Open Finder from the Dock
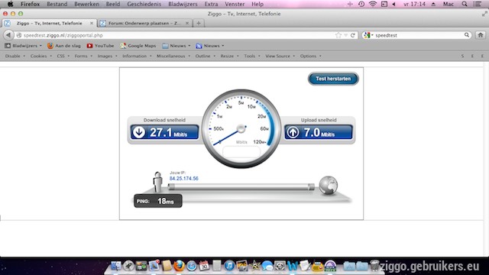 pos(116,266)
